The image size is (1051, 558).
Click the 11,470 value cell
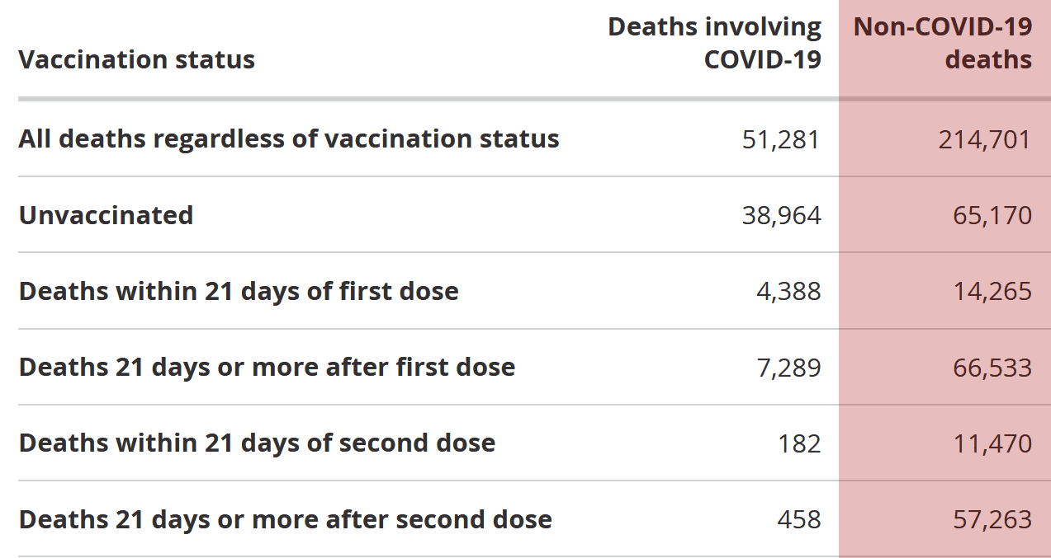(x=992, y=443)
